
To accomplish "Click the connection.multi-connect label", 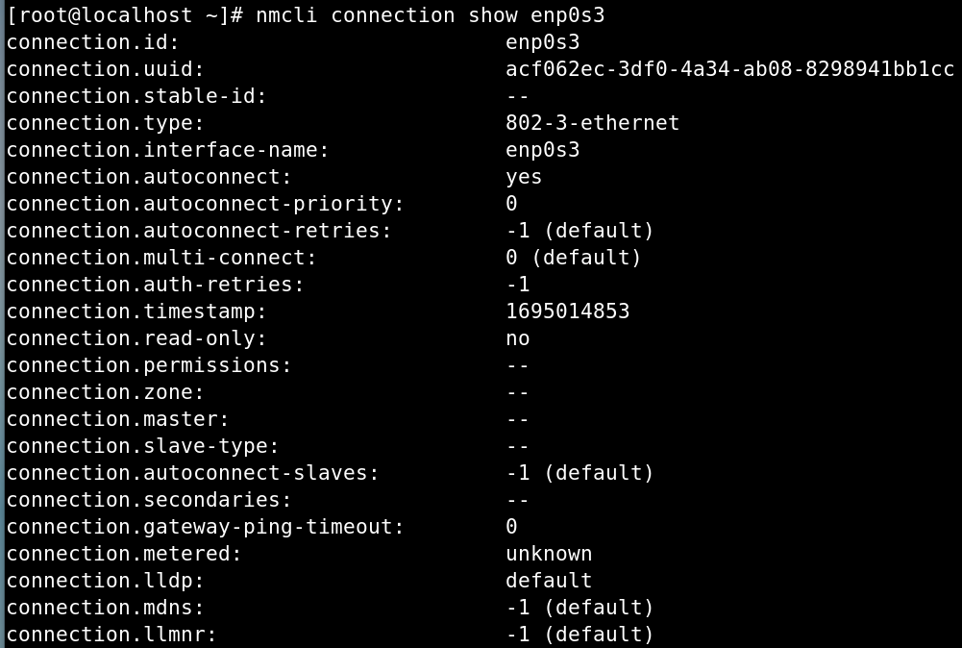I will point(161,258).
